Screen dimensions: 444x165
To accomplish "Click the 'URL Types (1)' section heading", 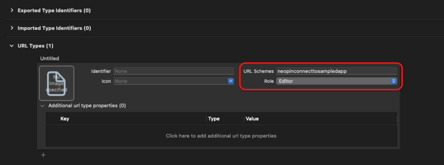I will [36, 46].
